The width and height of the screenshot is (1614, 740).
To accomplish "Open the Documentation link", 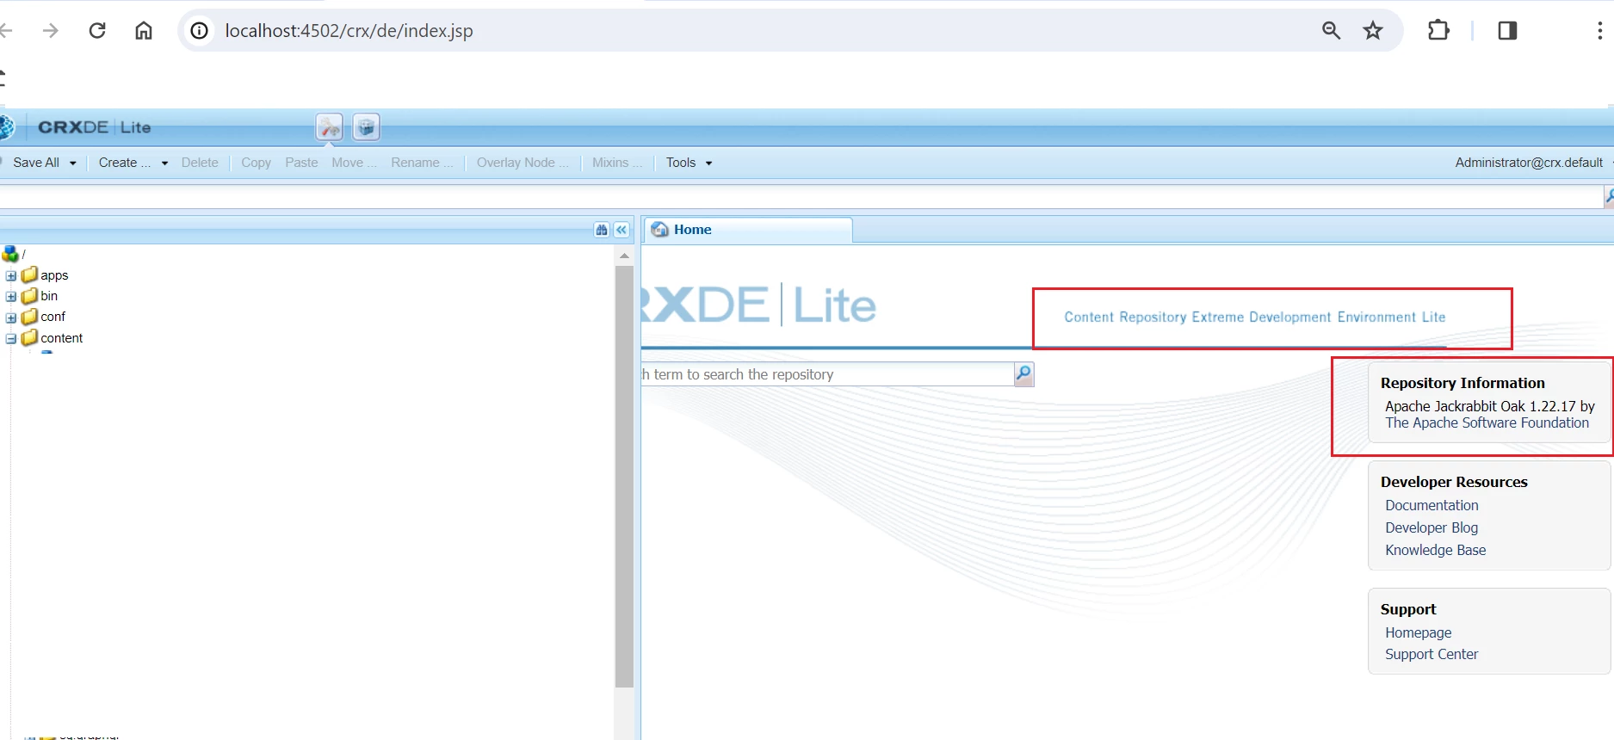I will point(1432,506).
